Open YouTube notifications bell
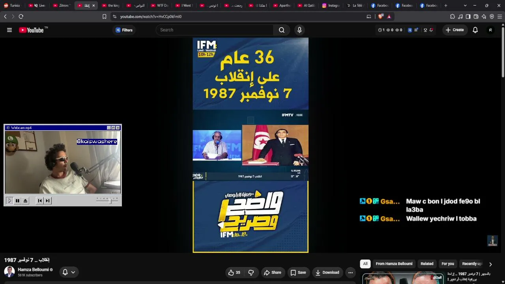Screen dimensions: 505x284 tap(475, 30)
